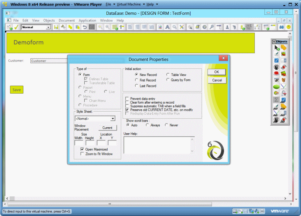Image resolution: width=301 pixels, height=216 pixels.
Task: Select the blue checkbox object tool
Action: 277,60
